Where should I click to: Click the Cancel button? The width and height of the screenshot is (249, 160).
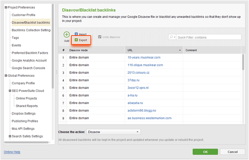[232, 152]
